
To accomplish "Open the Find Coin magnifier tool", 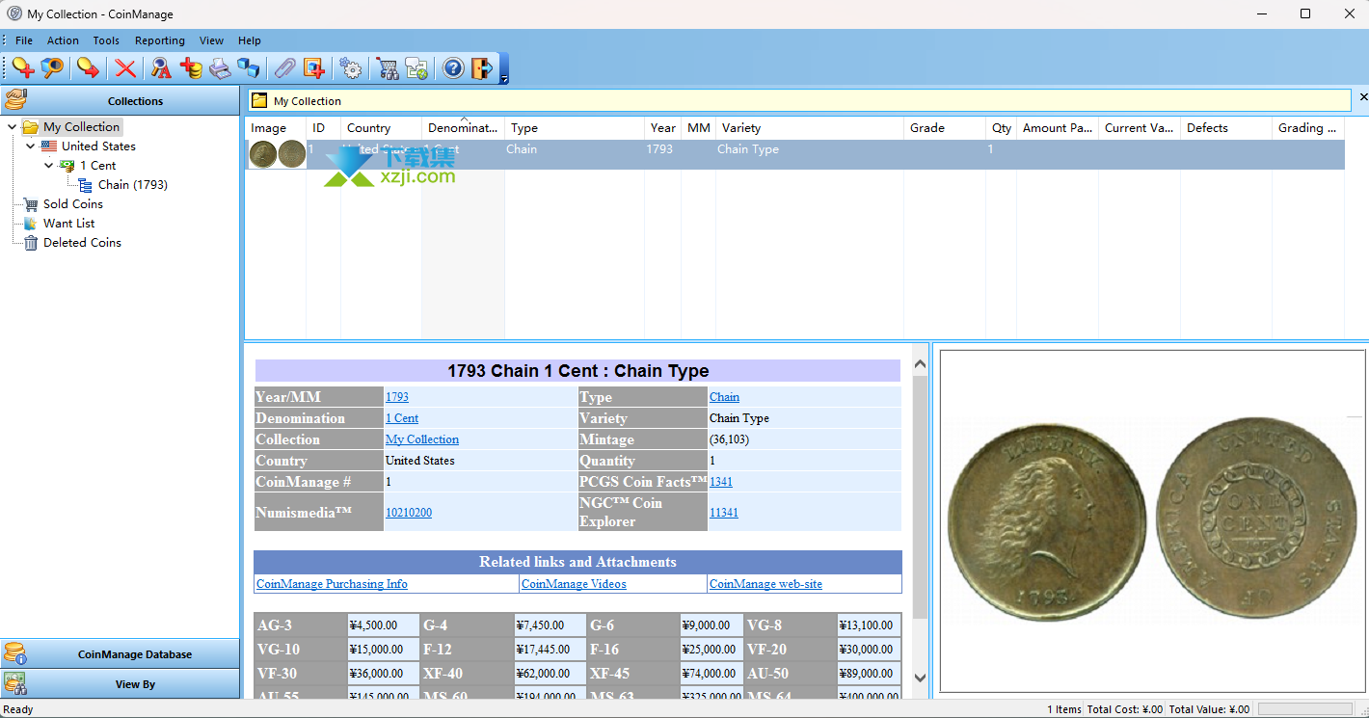I will click(x=52, y=67).
